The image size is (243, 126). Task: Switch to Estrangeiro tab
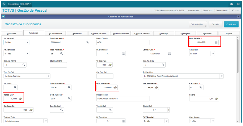pos(185,34)
